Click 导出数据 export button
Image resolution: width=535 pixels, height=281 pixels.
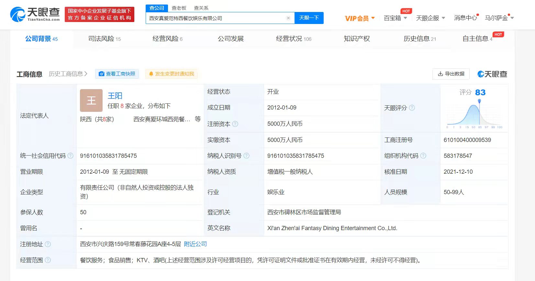pos(451,74)
